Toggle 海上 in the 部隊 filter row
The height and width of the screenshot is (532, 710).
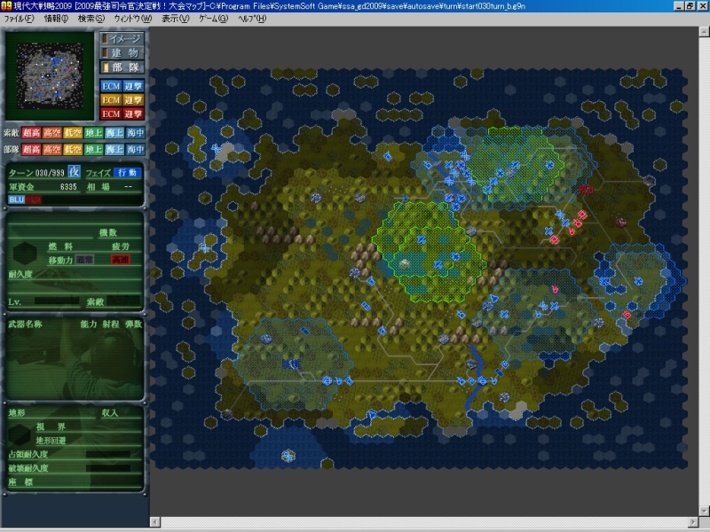pos(114,149)
